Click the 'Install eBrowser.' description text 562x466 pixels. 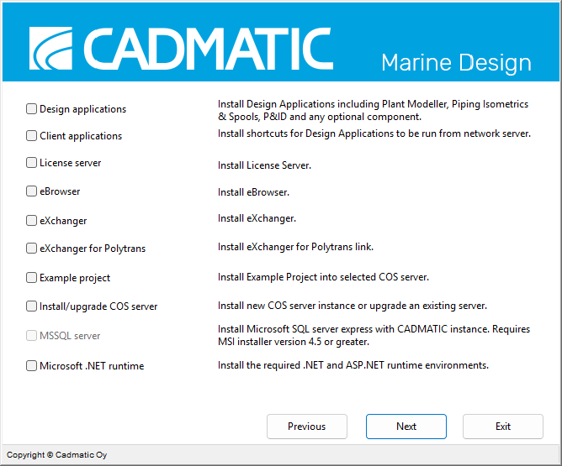pos(253,192)
